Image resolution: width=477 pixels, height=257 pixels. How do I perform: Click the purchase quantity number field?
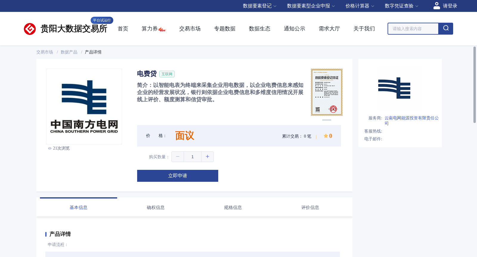tap(193, 157)
